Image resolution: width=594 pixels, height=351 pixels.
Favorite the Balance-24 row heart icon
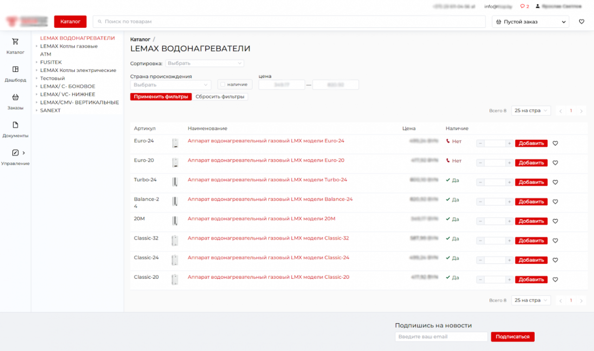coord(555,202)
